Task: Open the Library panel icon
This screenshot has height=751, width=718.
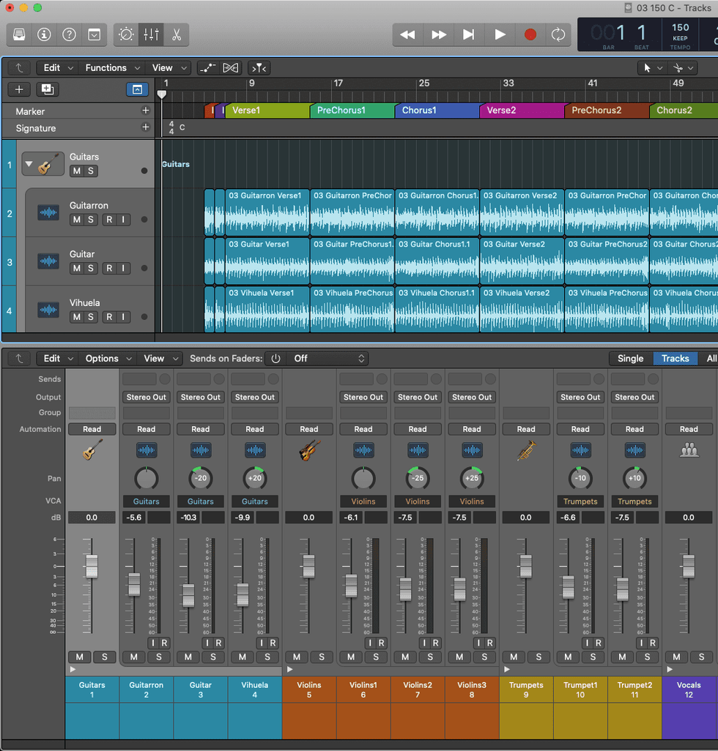Action: pyautogui.click(x=19, y=34)
